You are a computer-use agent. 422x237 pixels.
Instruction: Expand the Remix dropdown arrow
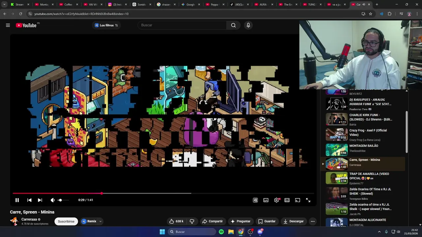click(x=100, y=221)
